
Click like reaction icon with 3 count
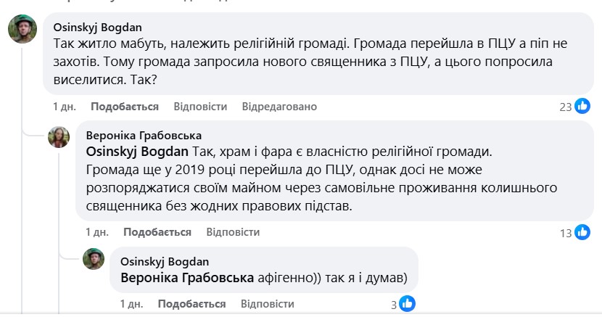point(406,303)
